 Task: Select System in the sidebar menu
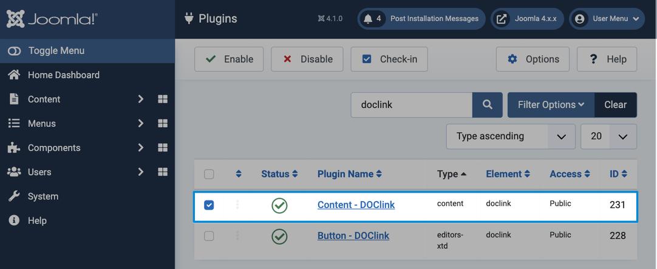click(x=43, y=196)
